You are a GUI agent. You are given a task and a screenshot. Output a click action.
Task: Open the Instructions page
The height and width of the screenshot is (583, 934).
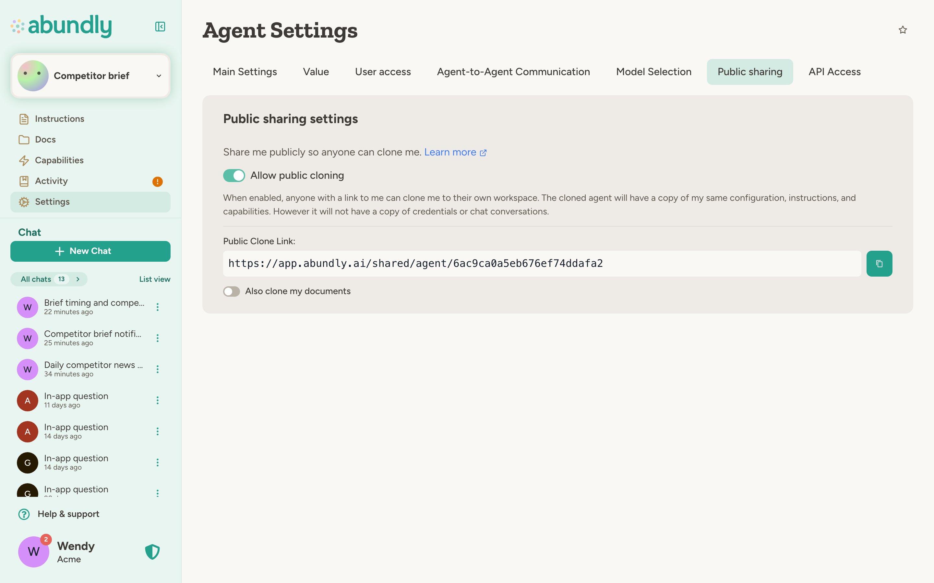click(x=90, y=119)
